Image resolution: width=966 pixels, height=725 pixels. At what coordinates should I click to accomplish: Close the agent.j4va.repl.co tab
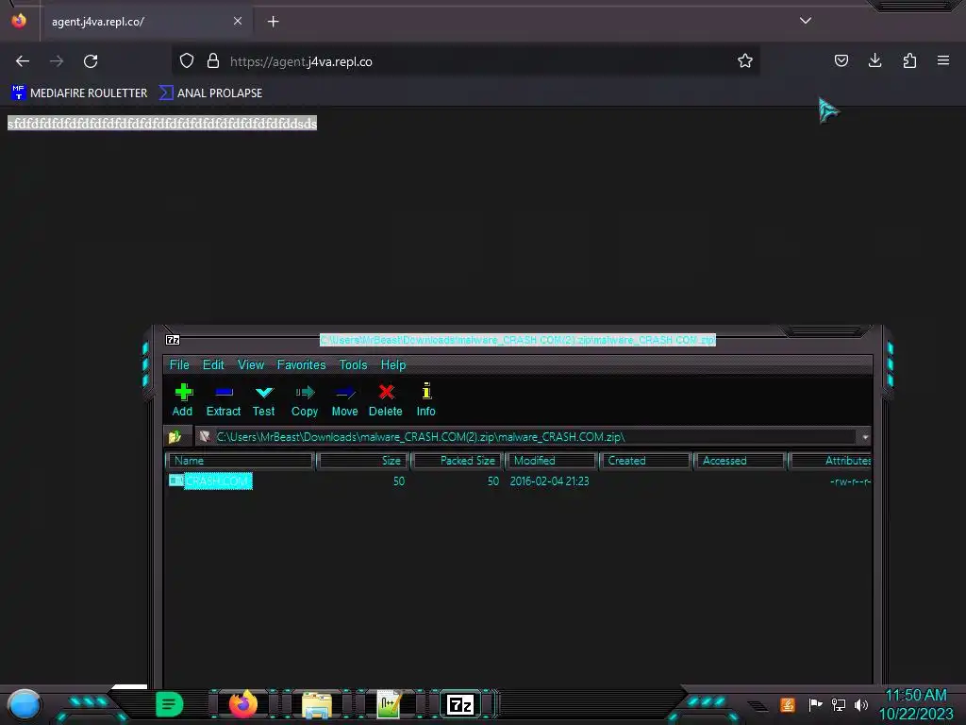pyautogui.click(x=238, y=21)
